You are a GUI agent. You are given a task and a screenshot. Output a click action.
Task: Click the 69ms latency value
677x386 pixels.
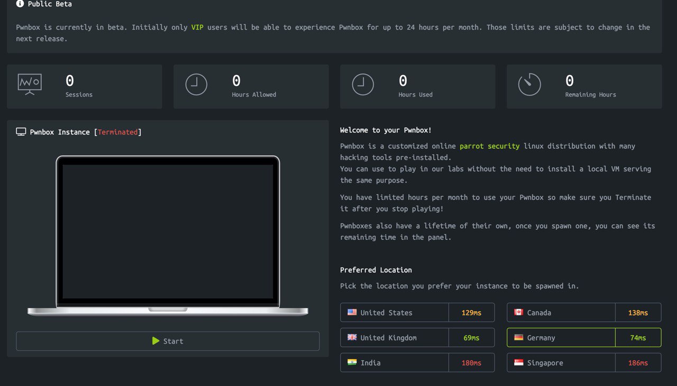click(471, 337)
